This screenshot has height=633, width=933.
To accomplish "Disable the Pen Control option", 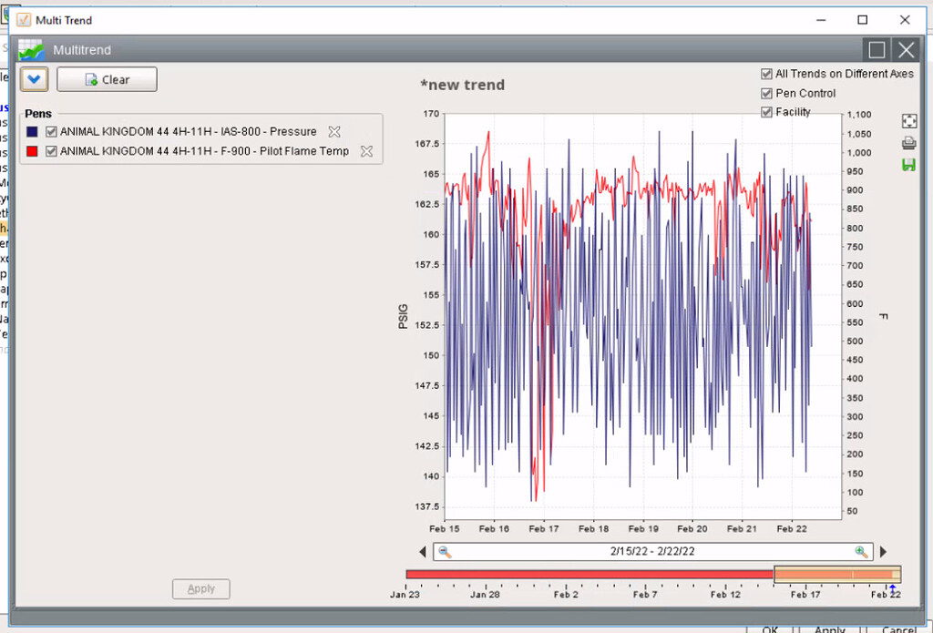I will pos(767,93).
